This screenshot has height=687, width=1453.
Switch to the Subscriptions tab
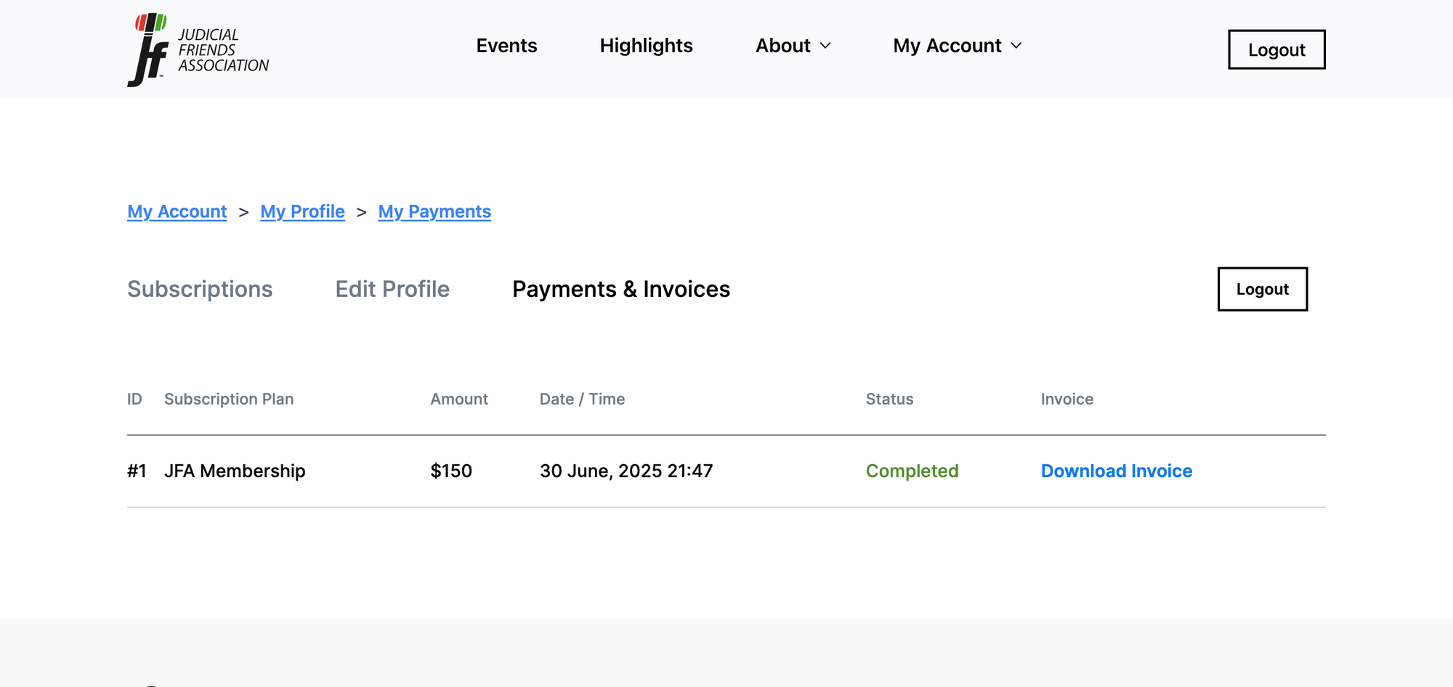tap(200, 289)
